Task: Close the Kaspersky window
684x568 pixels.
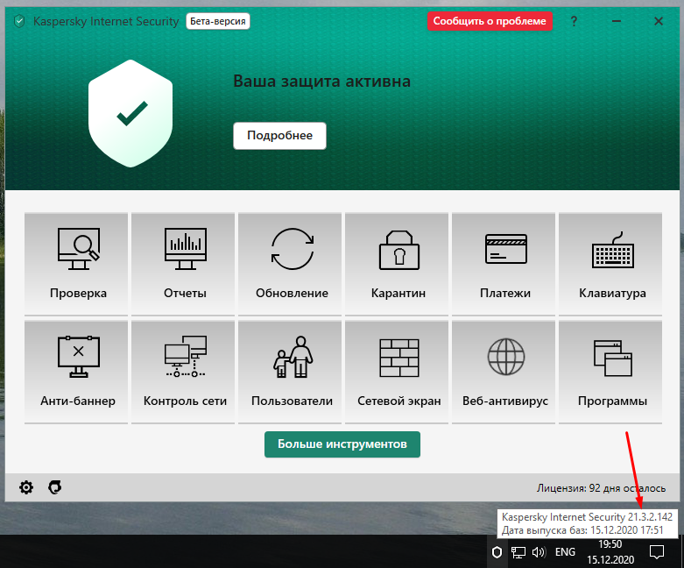Action: click(x=659, y=21)
